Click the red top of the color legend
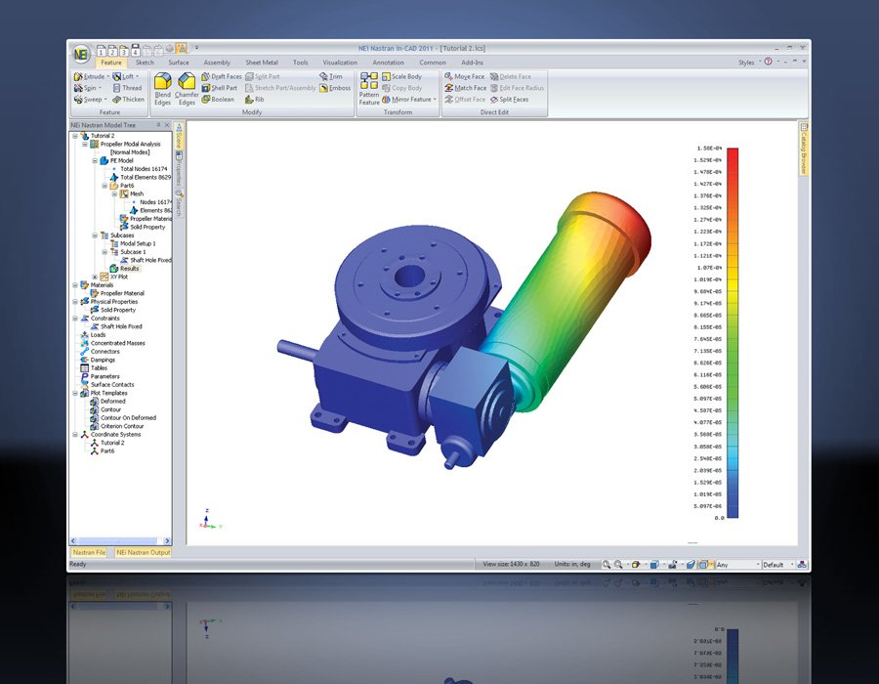The width and height of the screenshot is (879, 684). (x=732, y=152)
